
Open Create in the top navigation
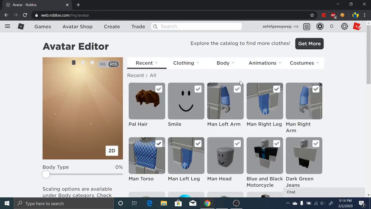click(x=112, y=26)
